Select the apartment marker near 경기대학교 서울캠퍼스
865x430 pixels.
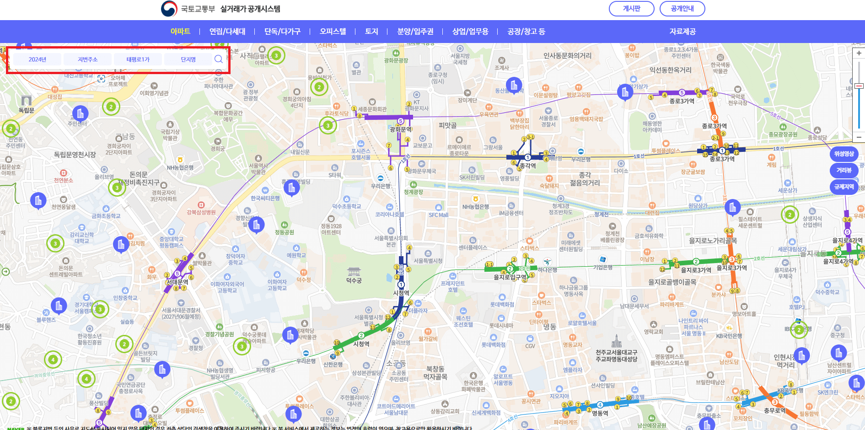pyautogui.click(x=59, y=306)
